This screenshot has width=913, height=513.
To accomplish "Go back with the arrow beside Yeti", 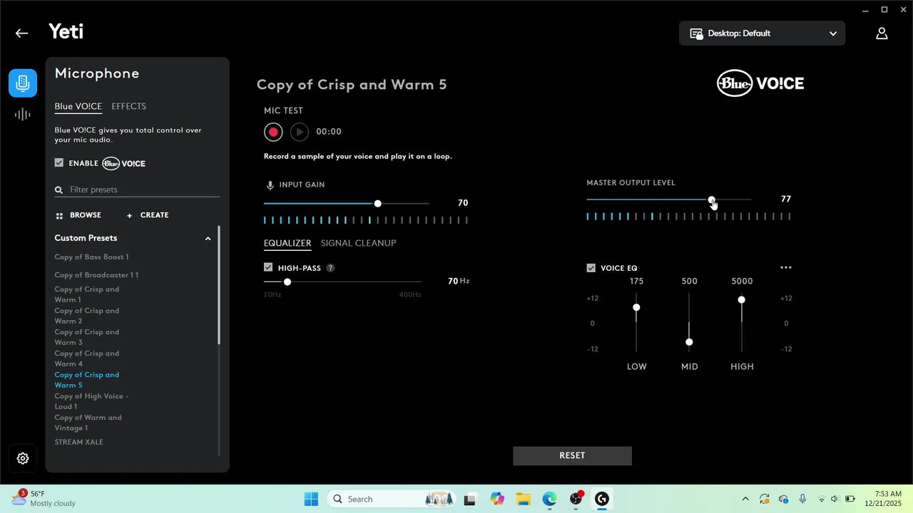I will [x=21, y=33].
